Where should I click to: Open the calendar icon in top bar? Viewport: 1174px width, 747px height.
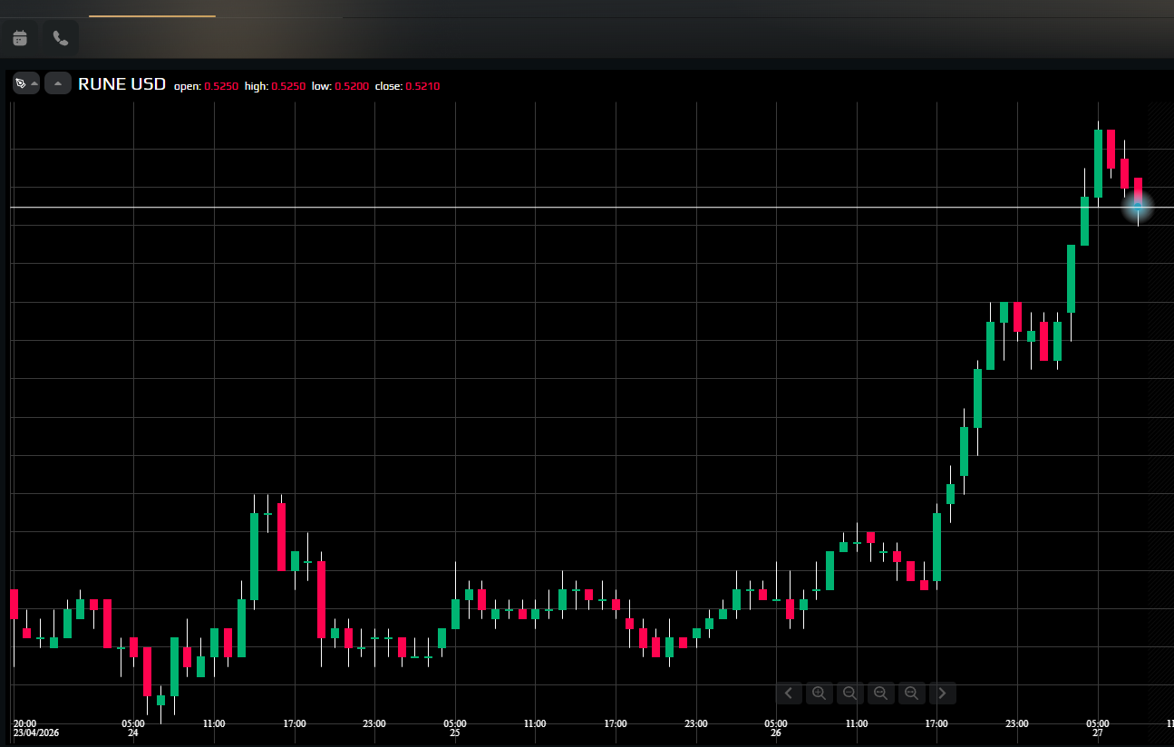(x=20, y=38)
